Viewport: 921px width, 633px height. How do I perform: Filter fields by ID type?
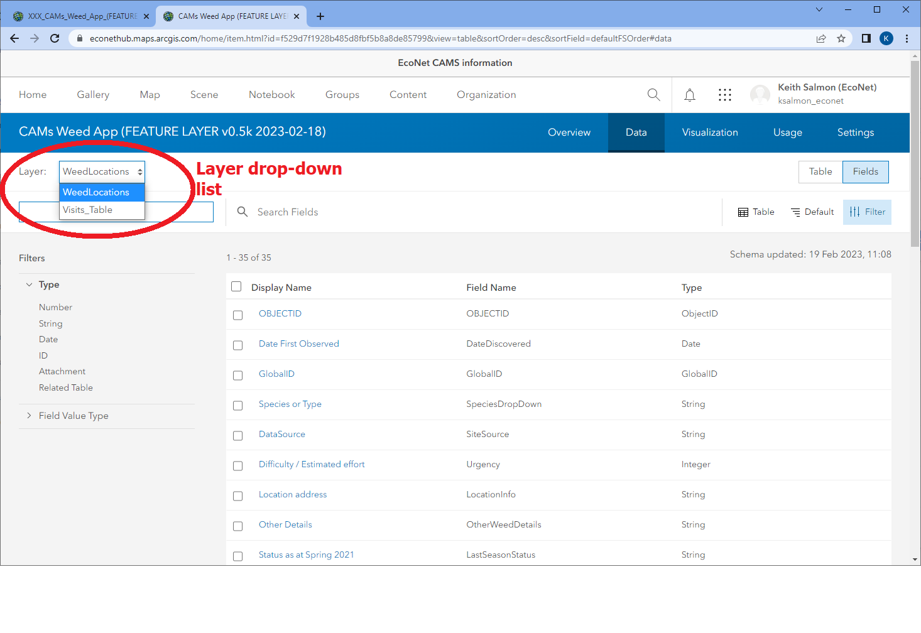click(x=43, y=355)
